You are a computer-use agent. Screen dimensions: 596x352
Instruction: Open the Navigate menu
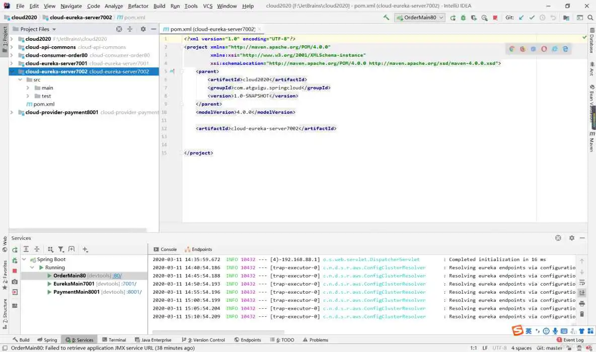tap(71, 6)
